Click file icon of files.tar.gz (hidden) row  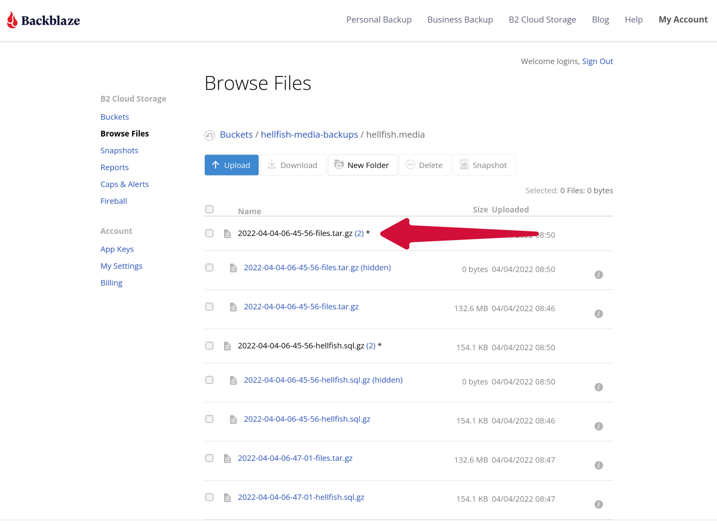click(233, 268)
